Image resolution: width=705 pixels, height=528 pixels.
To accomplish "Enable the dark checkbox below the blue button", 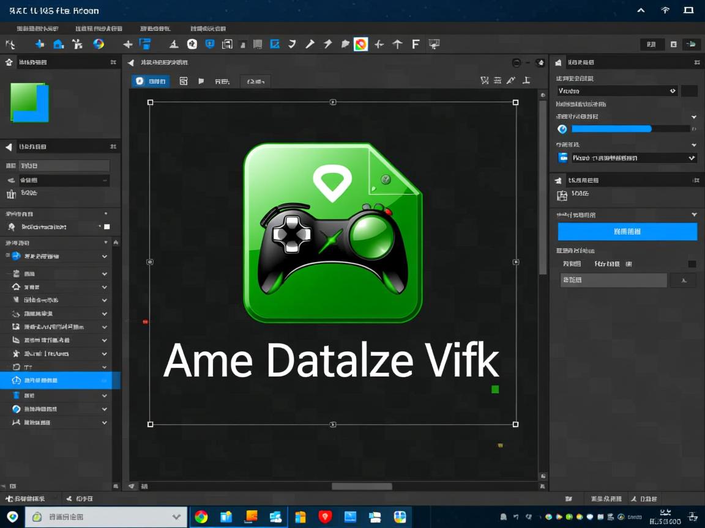I will pos(692,264).
